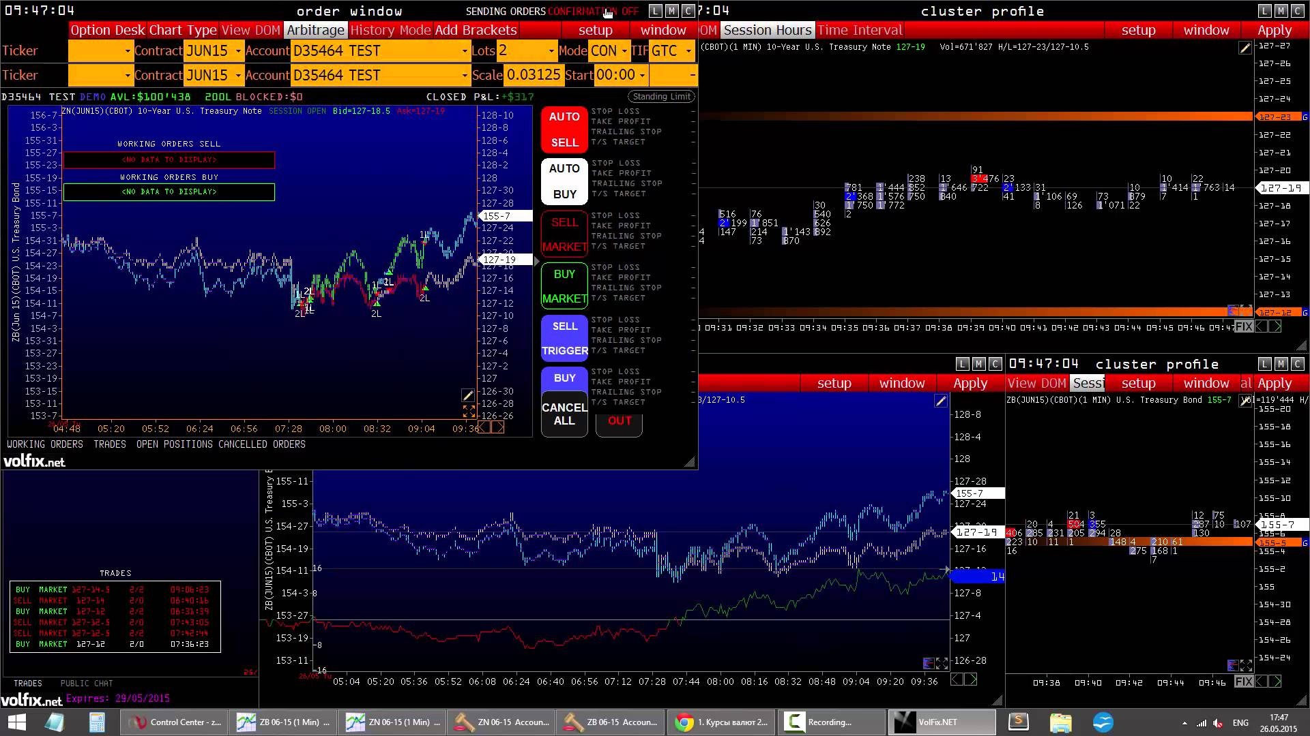Image resolution: width=1310 pixels, height=736 pixels.
Task: Click the expand arrows icon in large bottom chart
Action: click(x=942, y=663)
